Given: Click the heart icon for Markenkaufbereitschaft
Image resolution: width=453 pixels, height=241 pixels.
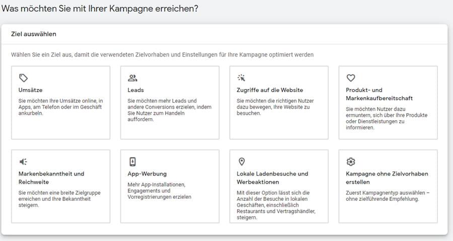Looking at the screenshot, I should tap(351, 78).
